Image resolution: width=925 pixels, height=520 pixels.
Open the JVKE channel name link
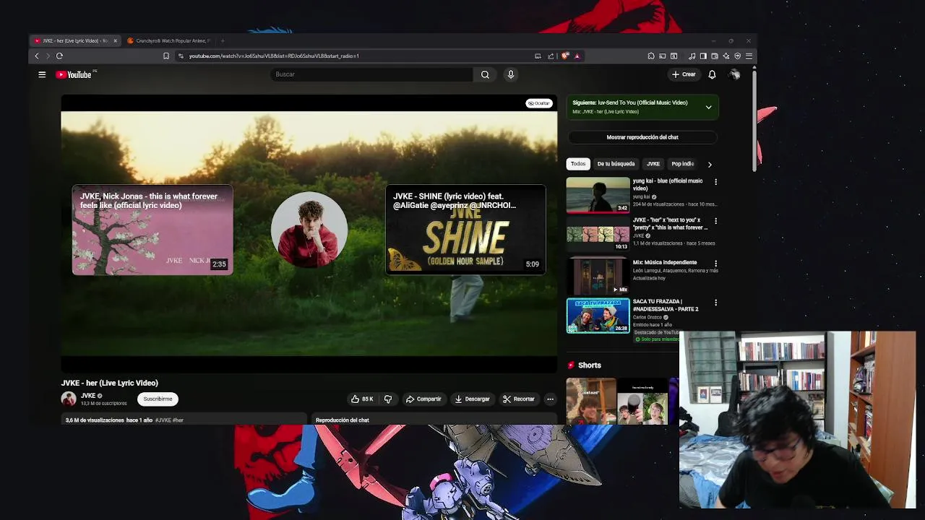tap(88, 396)
